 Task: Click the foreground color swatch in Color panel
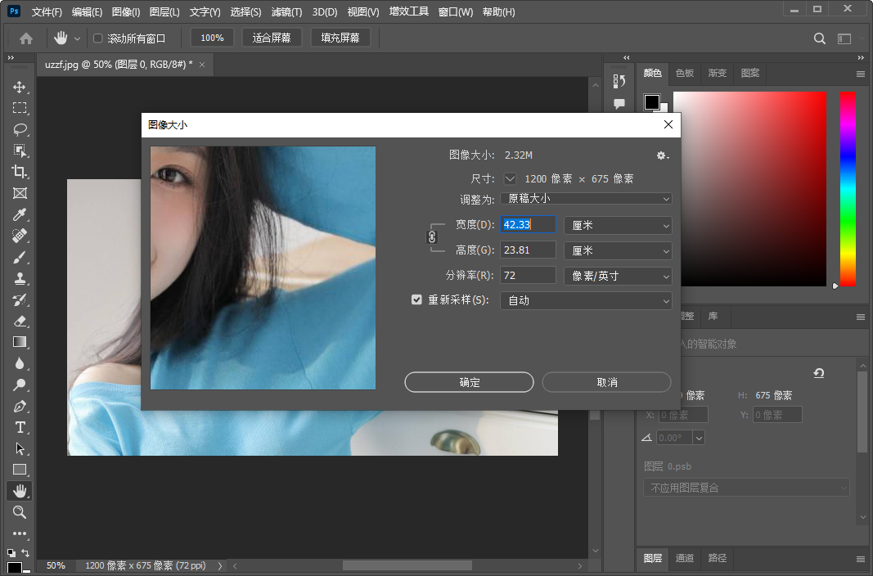[x=652, y=101]
